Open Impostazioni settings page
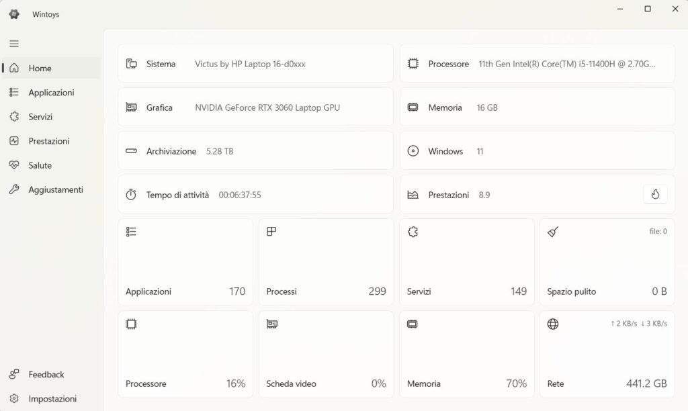 click(x=52, y=398)
